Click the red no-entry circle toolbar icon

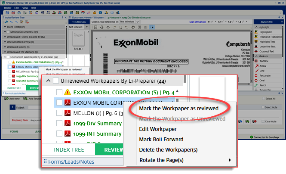click(60, 12)
